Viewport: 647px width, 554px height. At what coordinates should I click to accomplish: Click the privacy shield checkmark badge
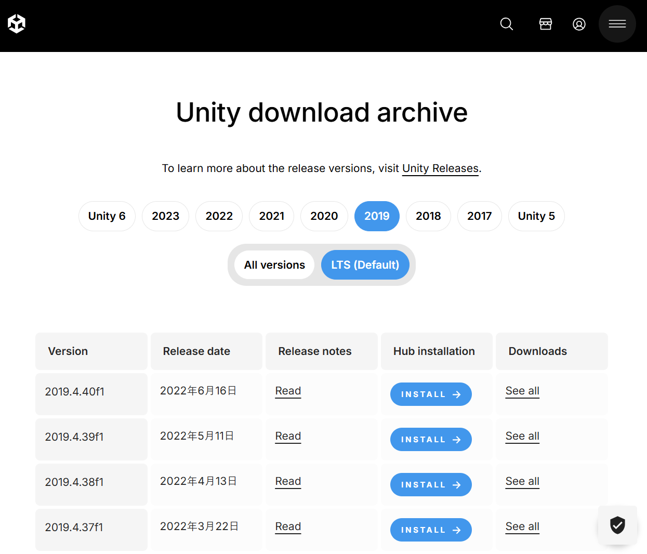[x=617, y=525]
